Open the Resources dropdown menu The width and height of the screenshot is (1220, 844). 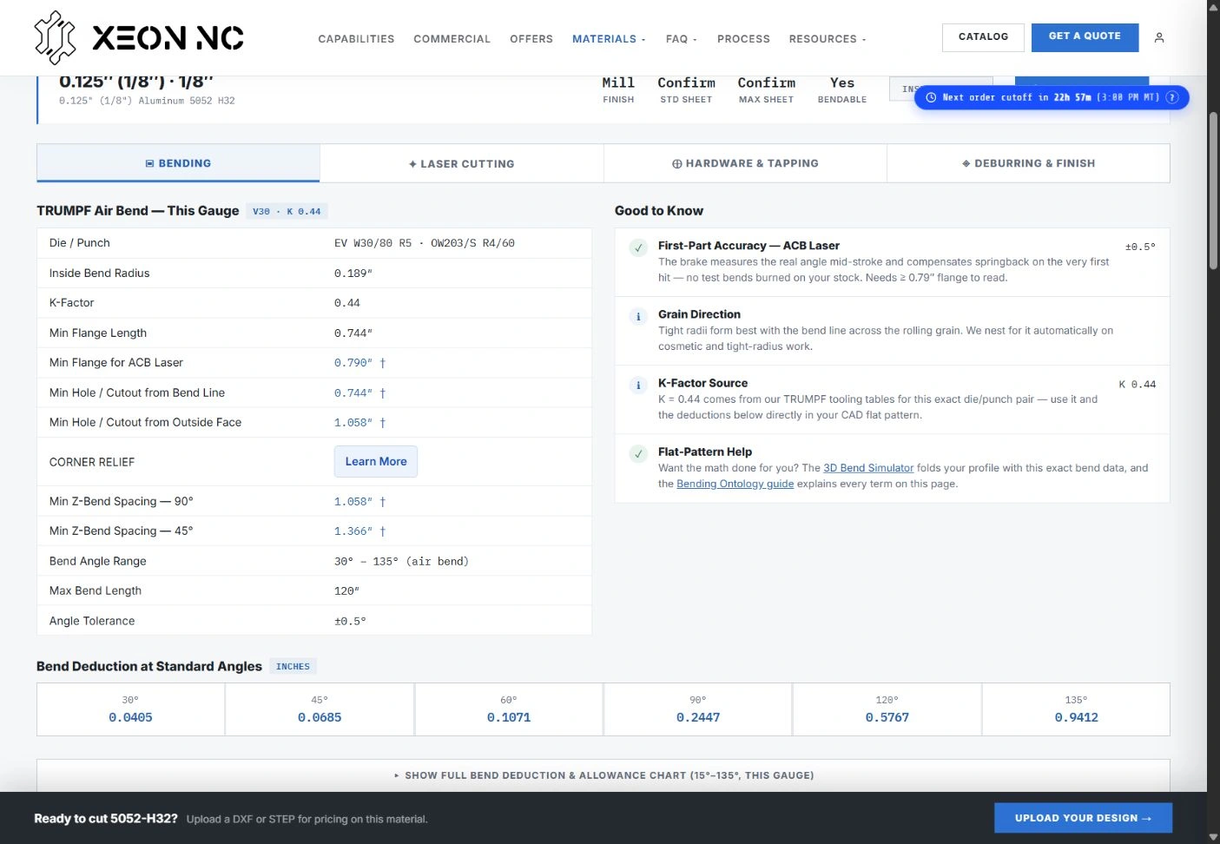tap(828, 39)
